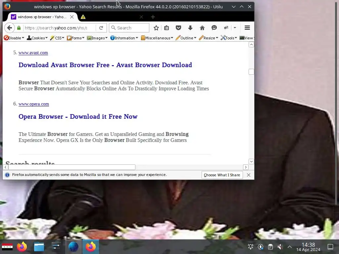The width and height of the screenshot is (339, 254).
Task: Expand the Images dropdown menu
Action: point(97,38)
